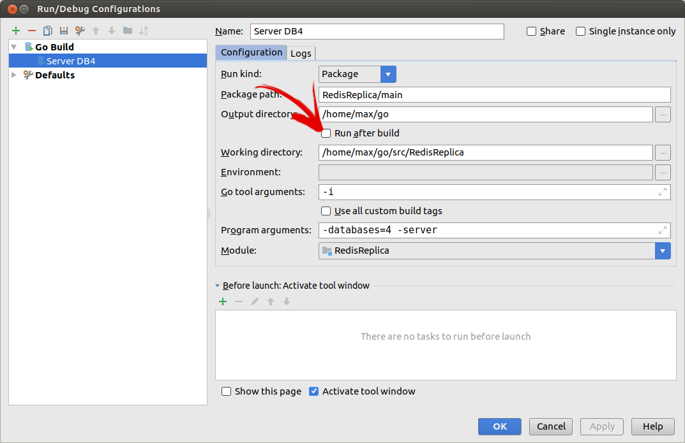Screen dimensions: 685x443
Task: Click the copy configuration icon
Action: (x=48, y=31)
